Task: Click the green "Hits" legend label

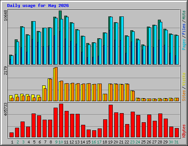Action: click(184, 15)
